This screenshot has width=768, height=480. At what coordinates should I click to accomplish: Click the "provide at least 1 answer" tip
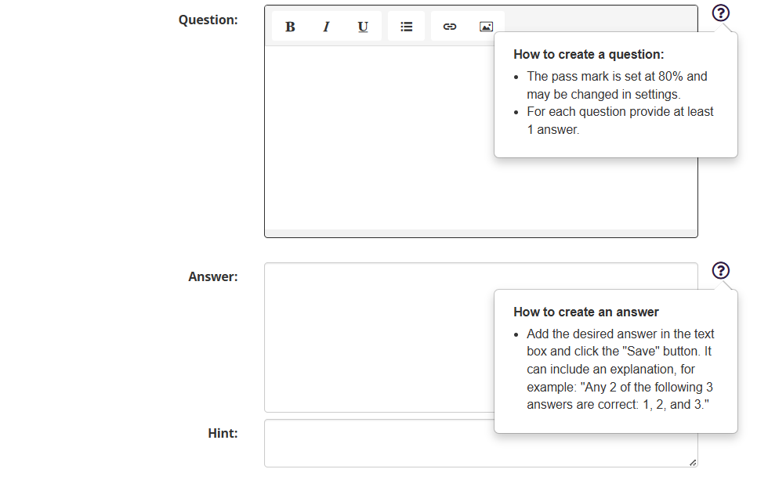click(619, 121)
